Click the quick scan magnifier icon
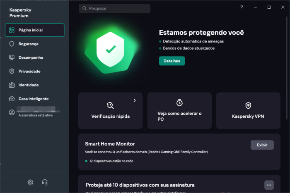 pos(110,105)
